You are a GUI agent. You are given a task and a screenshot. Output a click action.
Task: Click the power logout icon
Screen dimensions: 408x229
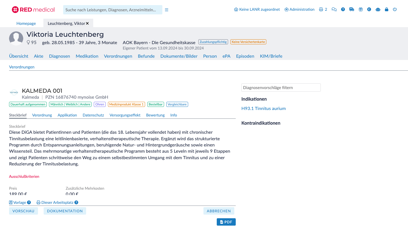point(395,9)
